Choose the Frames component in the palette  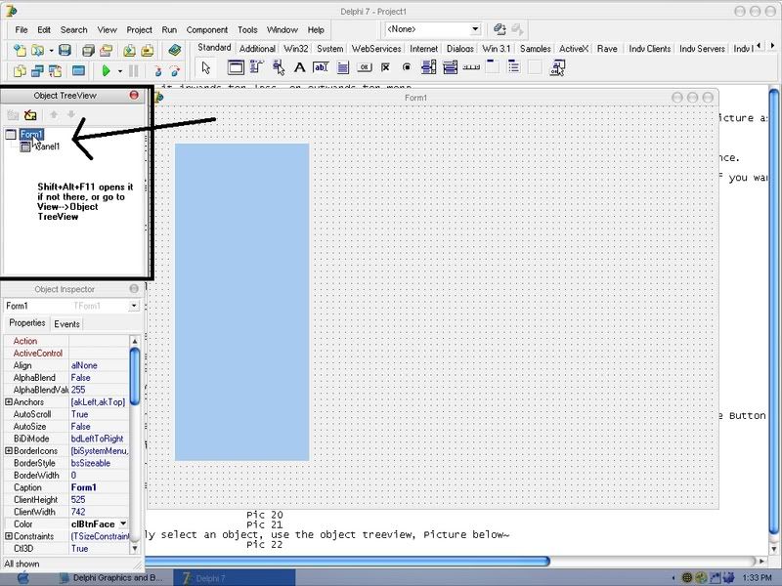236,67
